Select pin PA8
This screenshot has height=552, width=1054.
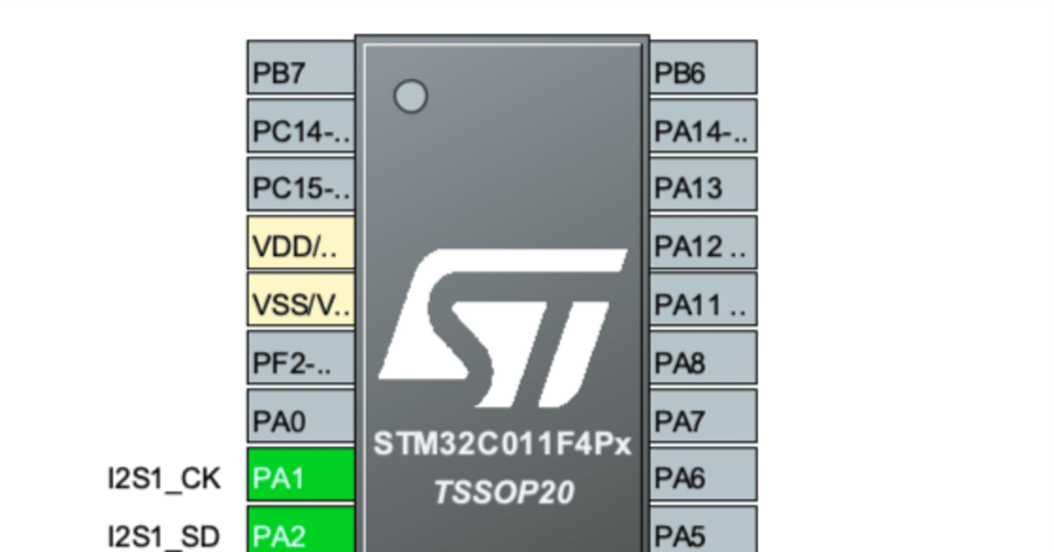tap(704, 359)
